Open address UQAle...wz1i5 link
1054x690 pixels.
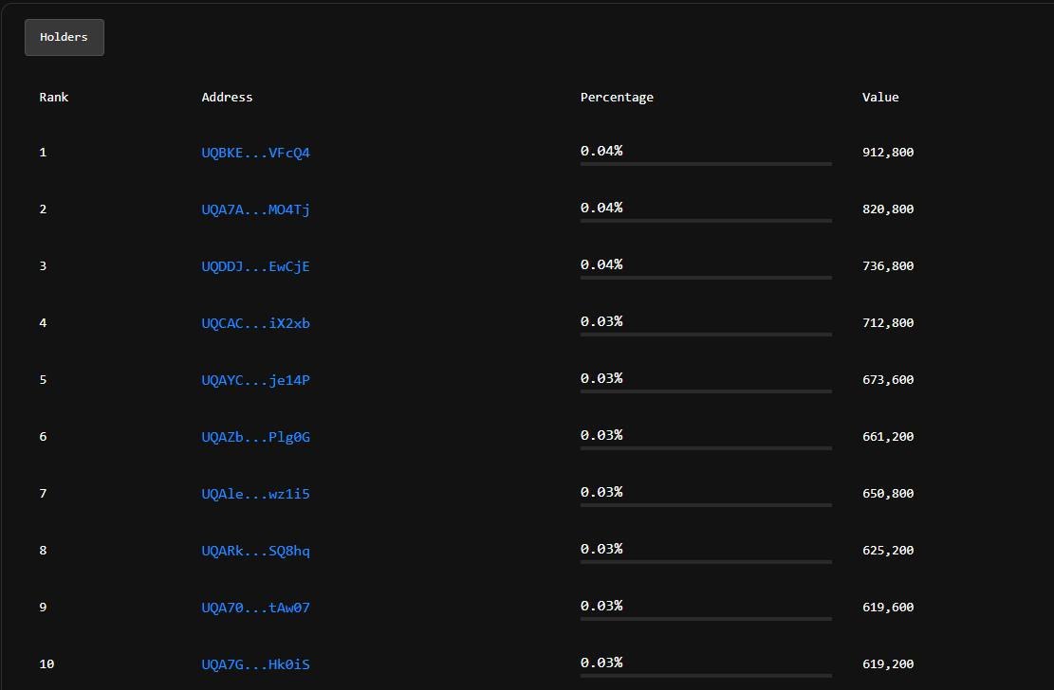(255, 494)
